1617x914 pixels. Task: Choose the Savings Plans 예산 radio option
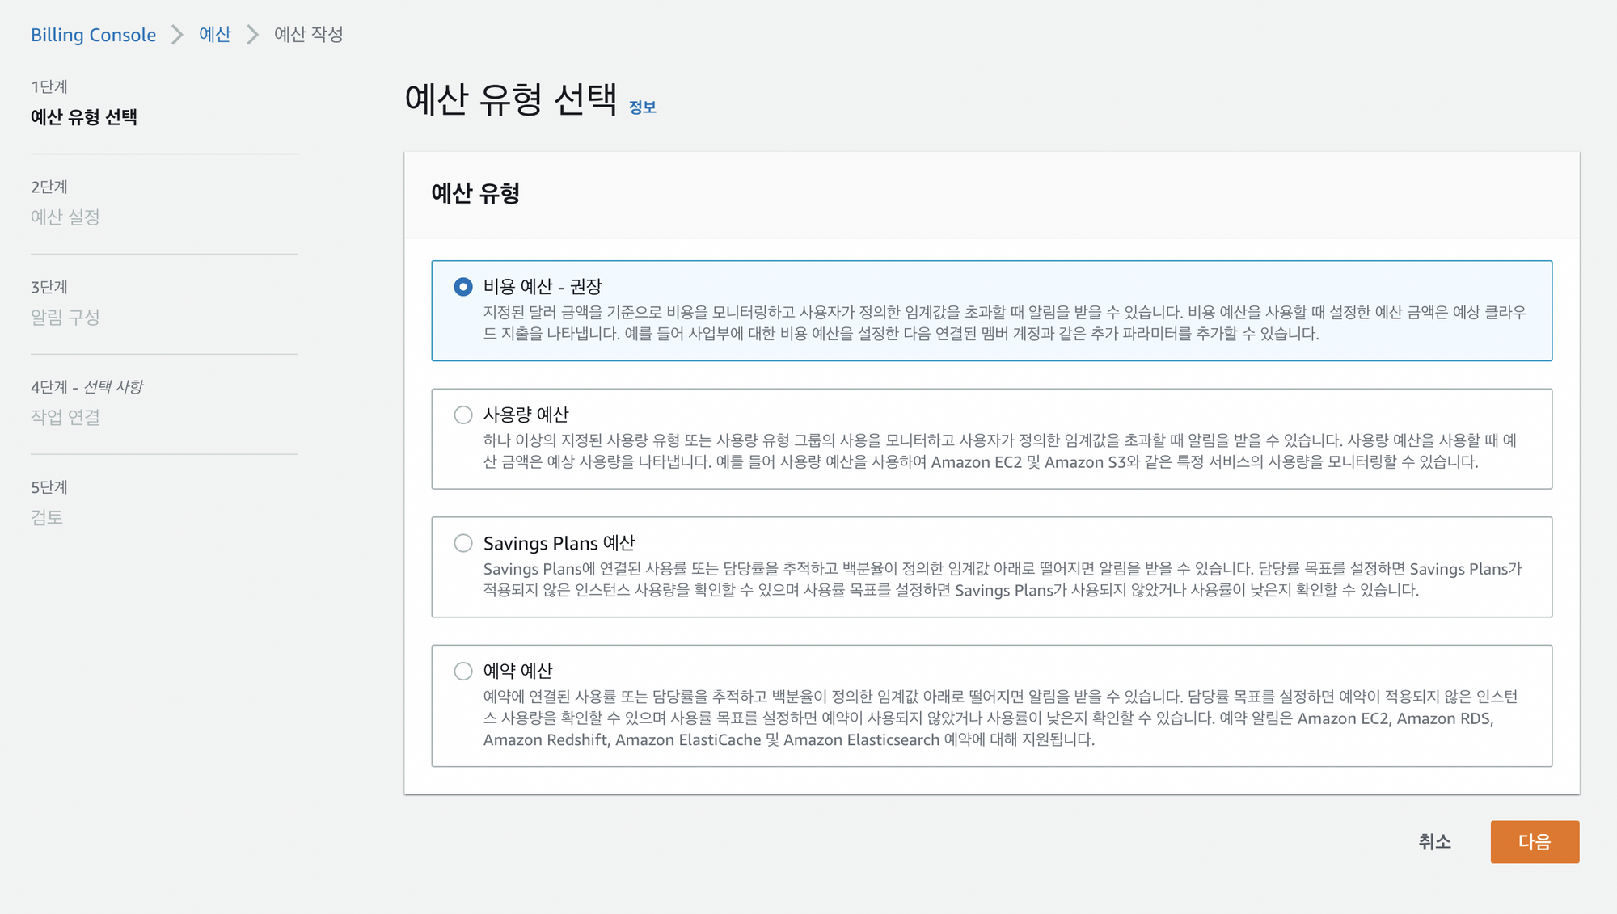(x=463, y=543)
